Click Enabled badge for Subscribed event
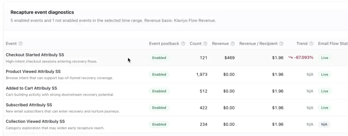The image size is (348, 136). (159, 108)
